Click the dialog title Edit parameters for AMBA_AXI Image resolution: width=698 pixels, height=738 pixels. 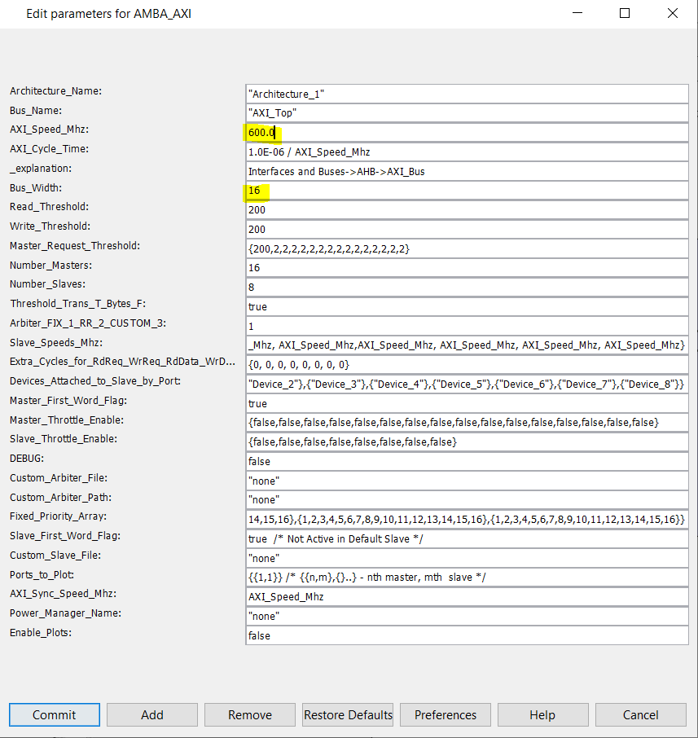tap(108, 14)
